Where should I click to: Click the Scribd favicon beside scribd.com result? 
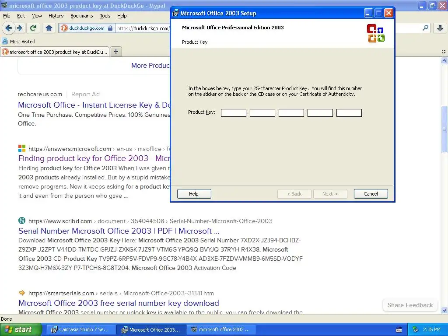[22, 221]
